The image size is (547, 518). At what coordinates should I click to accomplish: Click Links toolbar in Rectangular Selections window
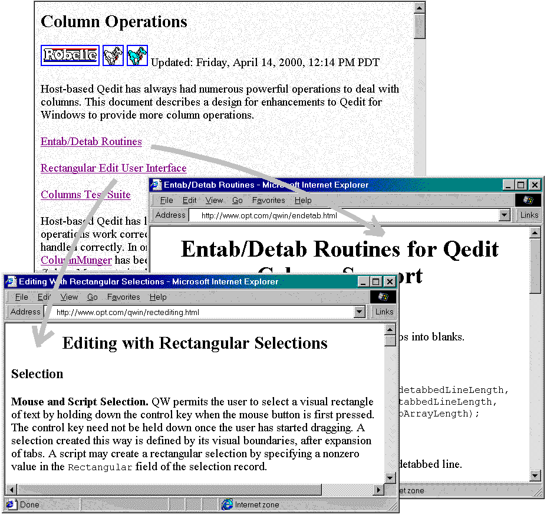tap(384, 312)
